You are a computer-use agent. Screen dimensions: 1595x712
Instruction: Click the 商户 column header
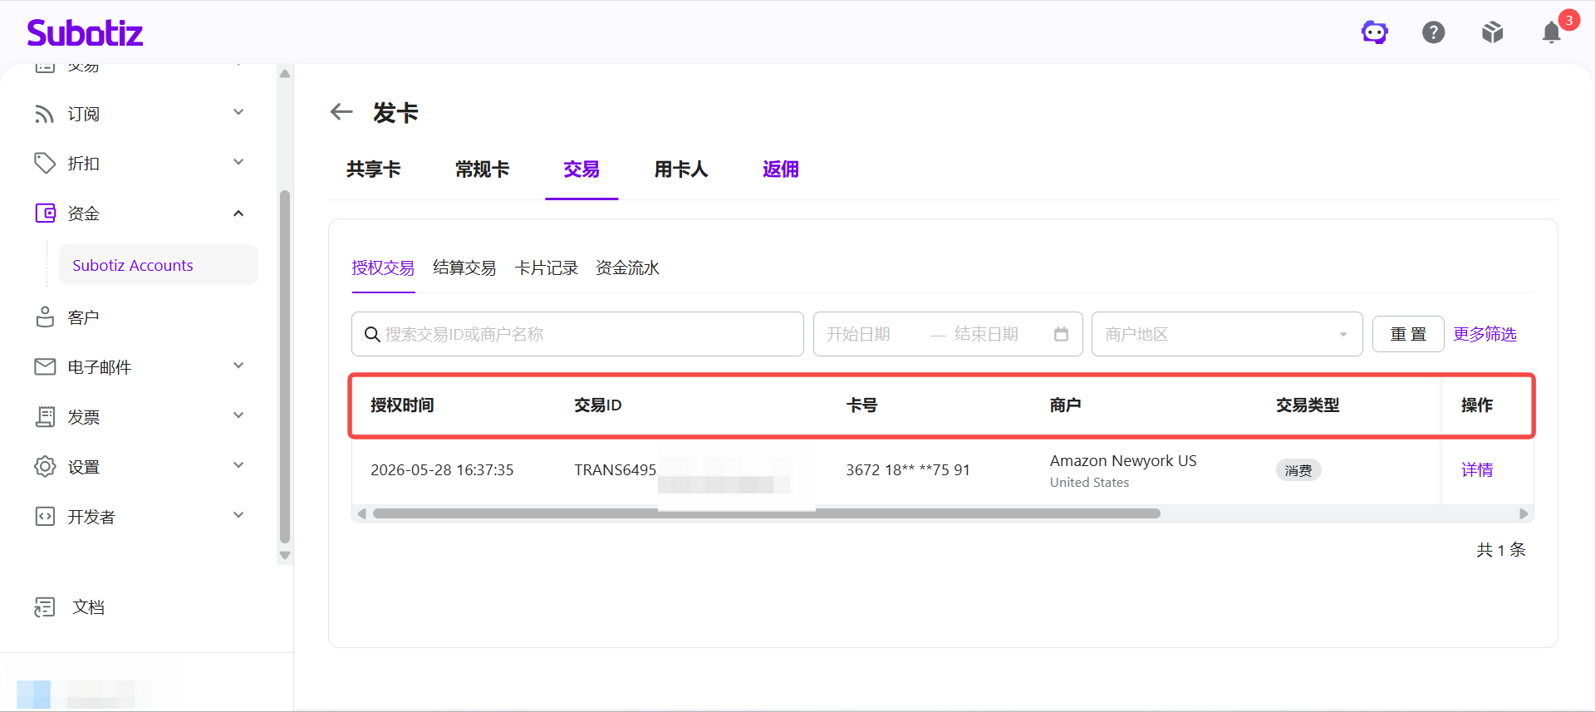tap(1065, 405)
